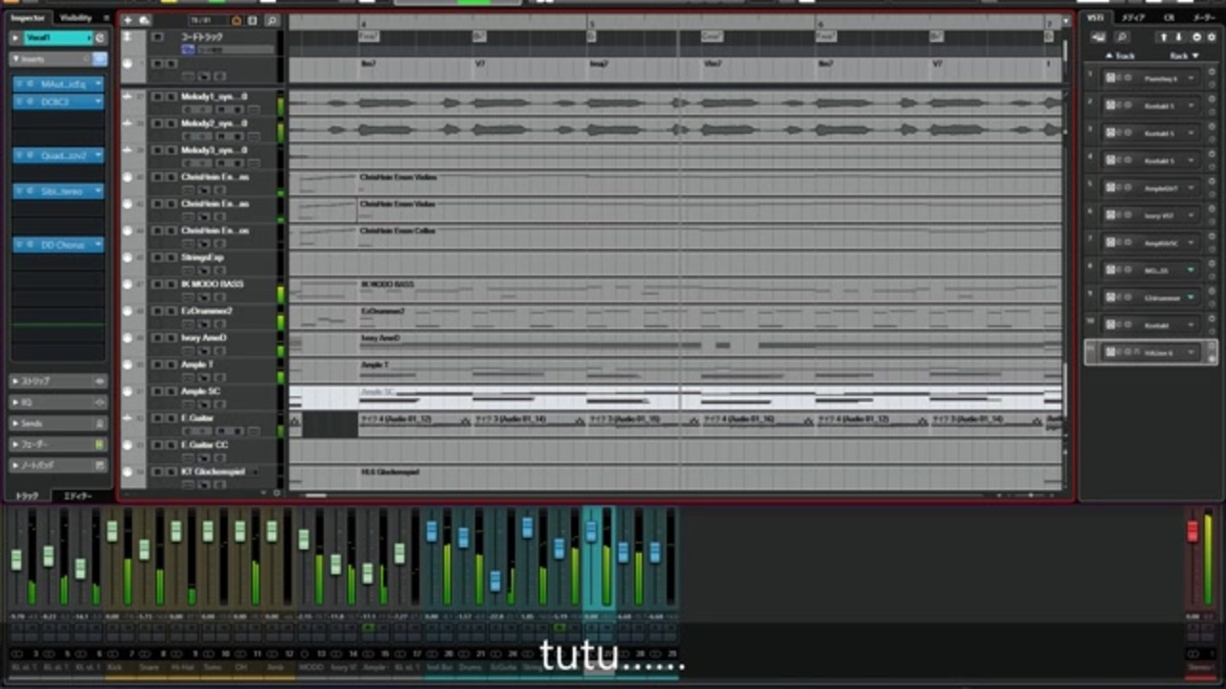Click the add track plus icon
This screenshot has width=1226, height=689.
tap(127, 20)
